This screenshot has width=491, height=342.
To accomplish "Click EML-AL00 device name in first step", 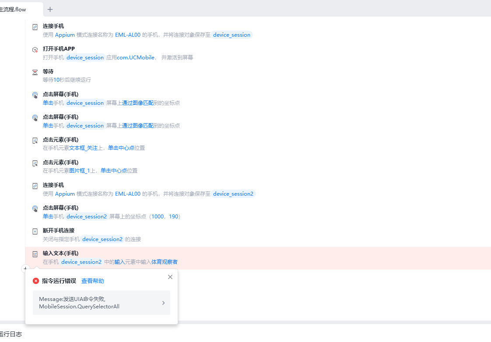I will coord(128,35).
